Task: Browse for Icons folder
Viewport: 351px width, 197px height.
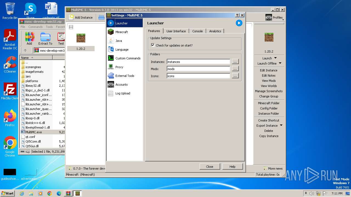Action: 235,76
